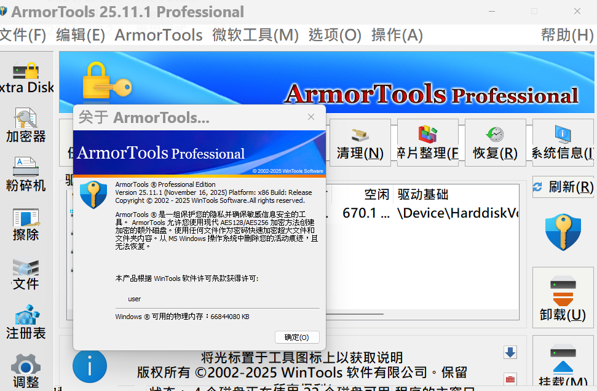
Task: Select the 加密器 encryptor tool
Action: [x=26, y=125]
